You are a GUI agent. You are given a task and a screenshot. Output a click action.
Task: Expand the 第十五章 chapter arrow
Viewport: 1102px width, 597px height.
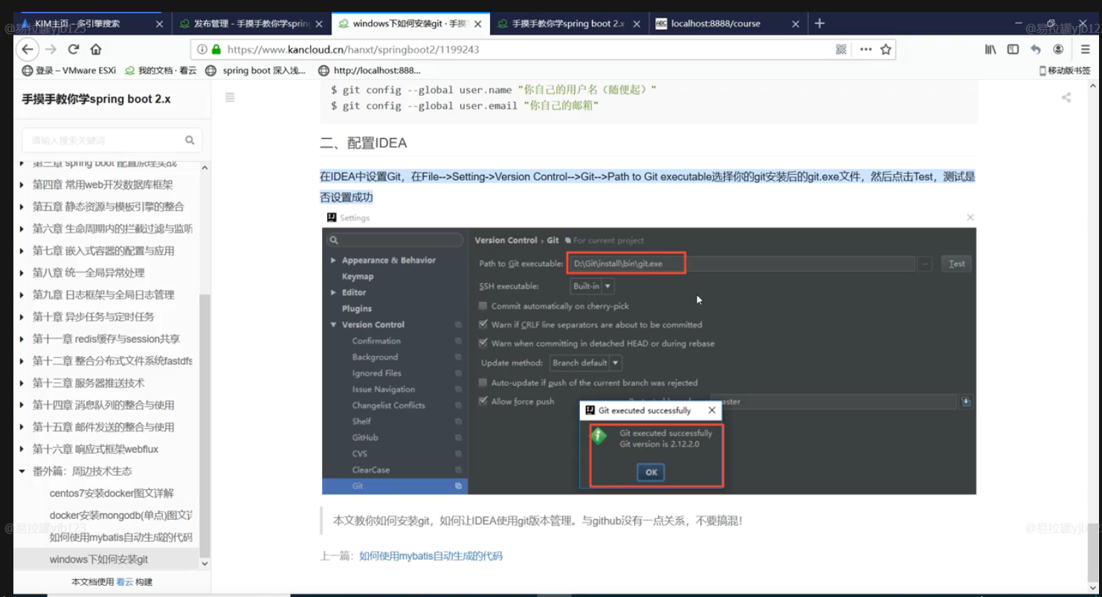pos(22,427)
